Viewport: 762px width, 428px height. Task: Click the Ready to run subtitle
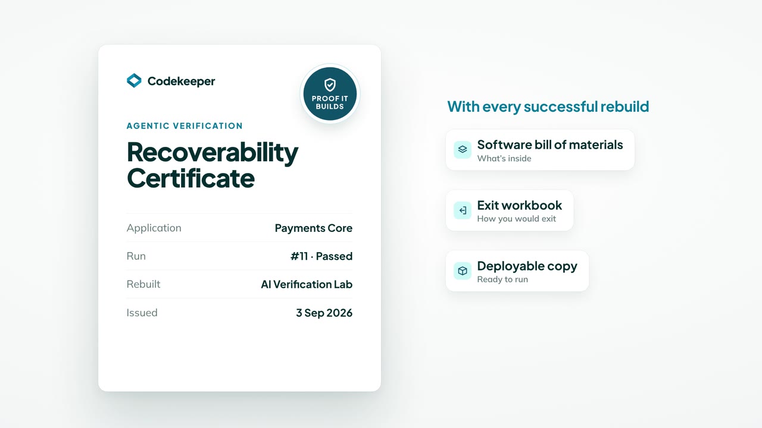pyautogui.click(x=502, y=279)
